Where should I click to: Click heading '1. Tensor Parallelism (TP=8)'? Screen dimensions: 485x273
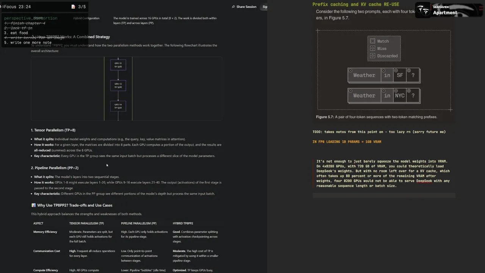click(53, 130)
